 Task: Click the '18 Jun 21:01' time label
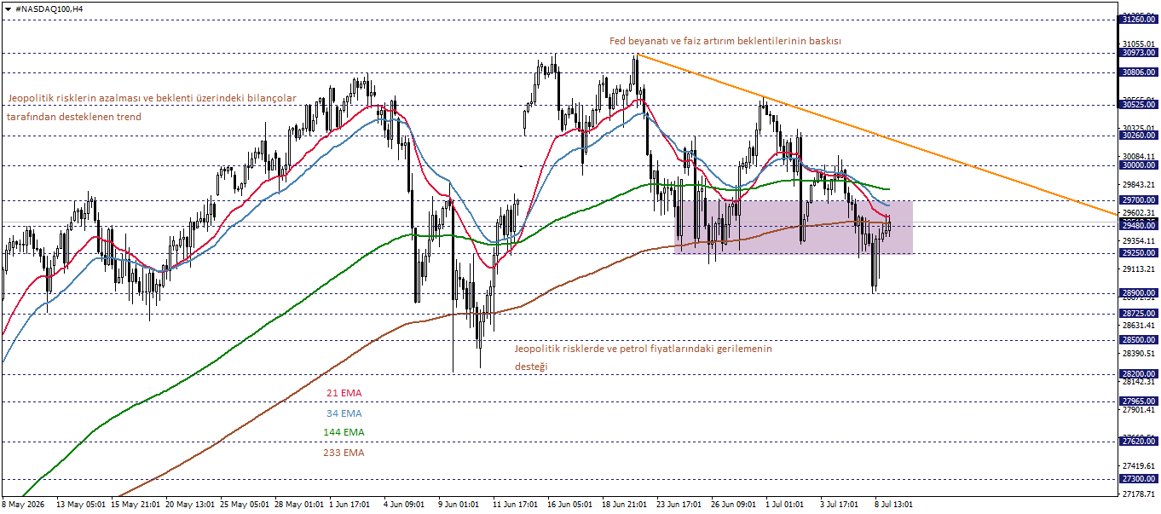pos(626,504)
